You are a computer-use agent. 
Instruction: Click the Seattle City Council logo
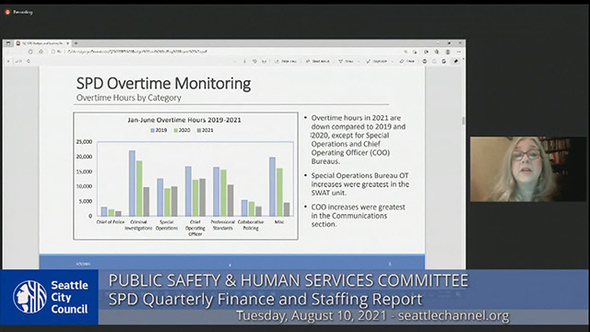coord(50,297)
